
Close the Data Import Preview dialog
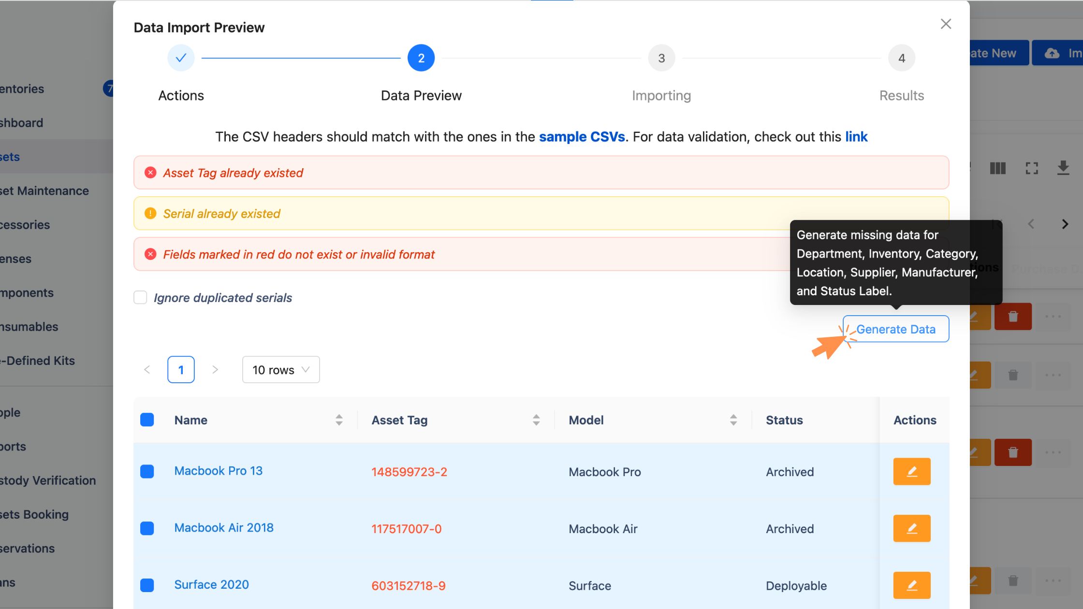pos(946,24)
